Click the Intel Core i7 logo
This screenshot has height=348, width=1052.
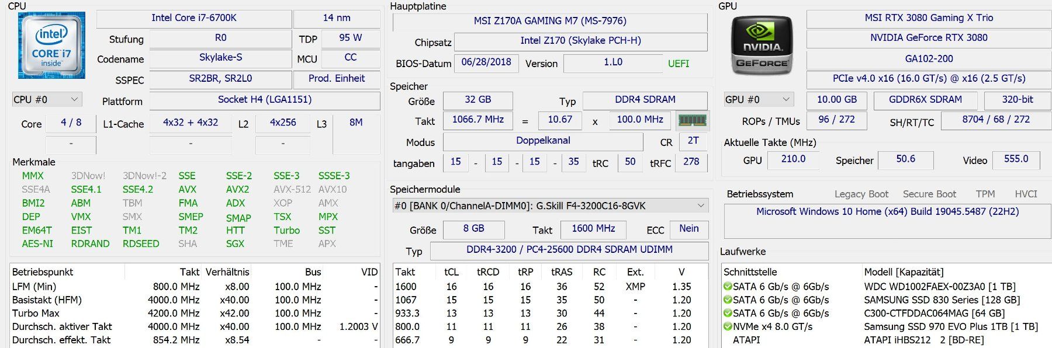coord(52,46)
